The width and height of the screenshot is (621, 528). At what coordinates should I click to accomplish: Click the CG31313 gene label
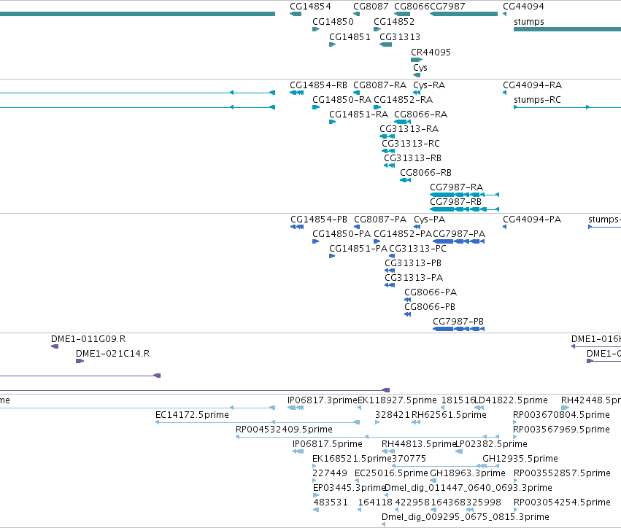pyautogui.click(x=400, y=37)
